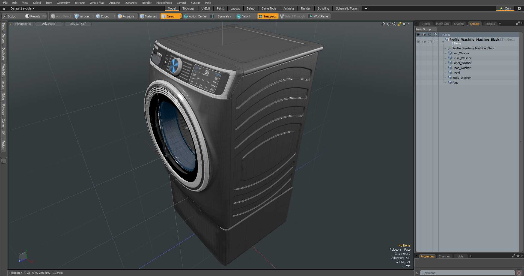524x276 pixels.
Task: Open application settings gear at top right
Action: point(519,8)
